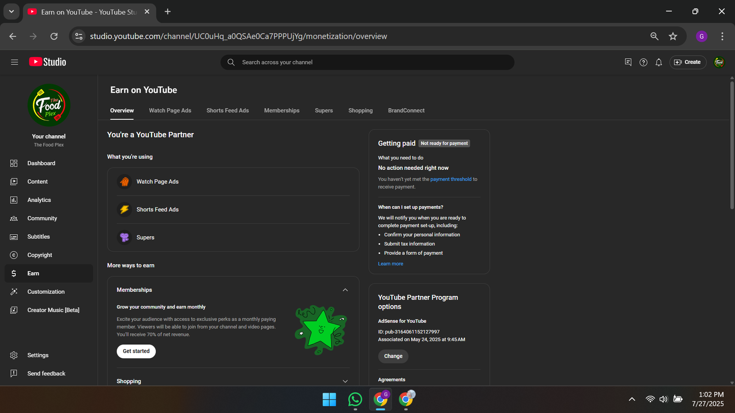Open site information icon in address bar
This screenshot has height=413, width=735.
[x=79, y=36]
